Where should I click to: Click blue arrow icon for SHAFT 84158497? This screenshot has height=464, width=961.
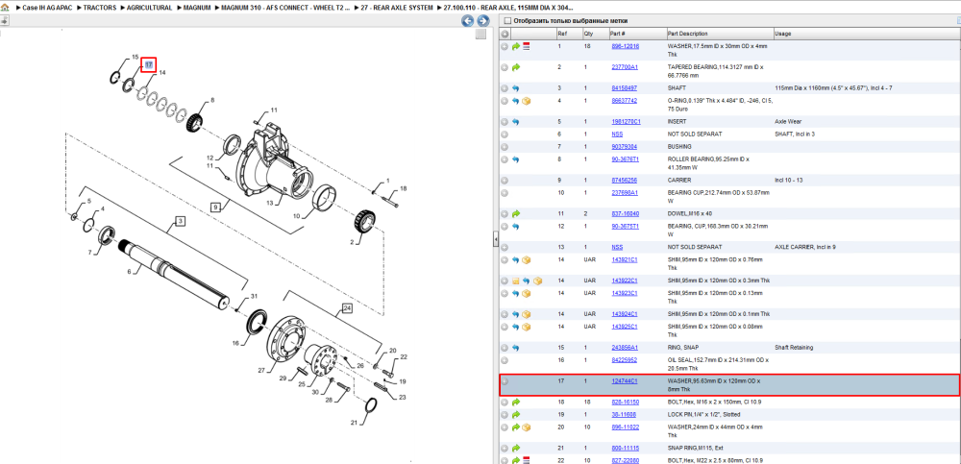coord(516,88)
